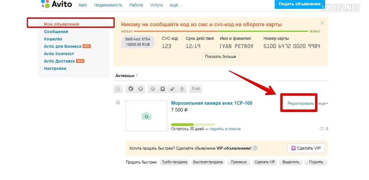Click the SMS-kod 8764 speech bubble
The height and width of the screenshot is (180, 369).
[x=138, y=42]
